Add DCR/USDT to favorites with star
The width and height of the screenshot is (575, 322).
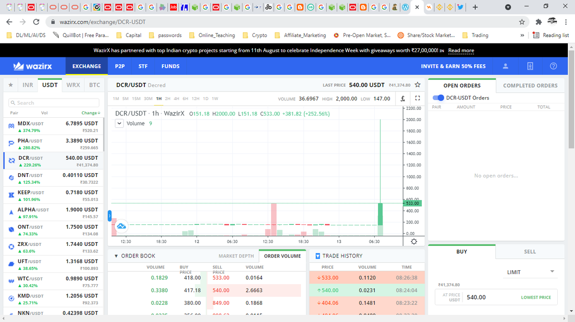pyautogui.click(x=417, y=85)
